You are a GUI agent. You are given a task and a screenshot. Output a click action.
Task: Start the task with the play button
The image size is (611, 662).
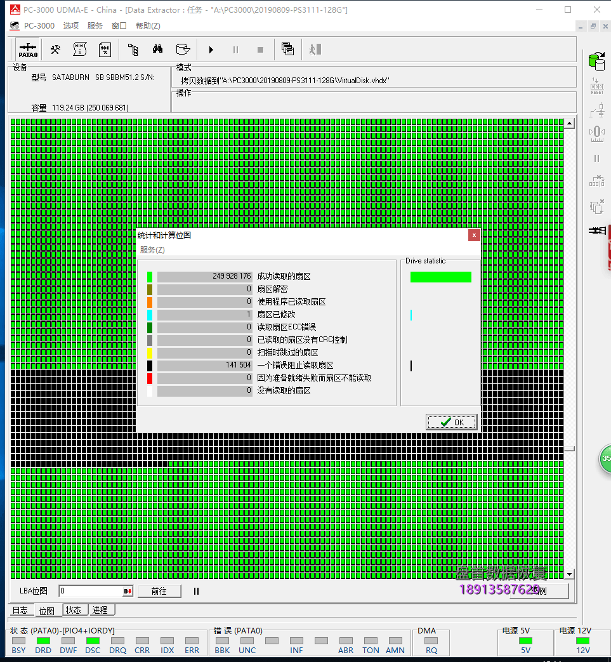coord(211,50)
